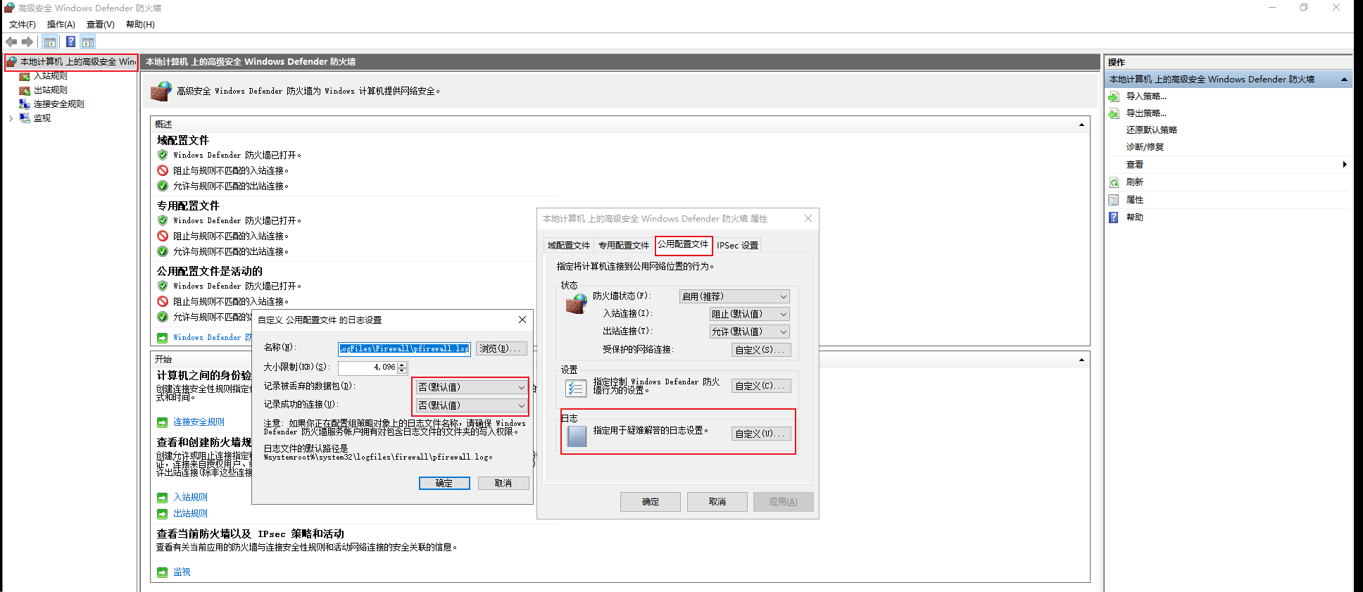Viewport: 1363px width, 592px height.
Task: Open the 查看(V) menu
Action: 101,25
